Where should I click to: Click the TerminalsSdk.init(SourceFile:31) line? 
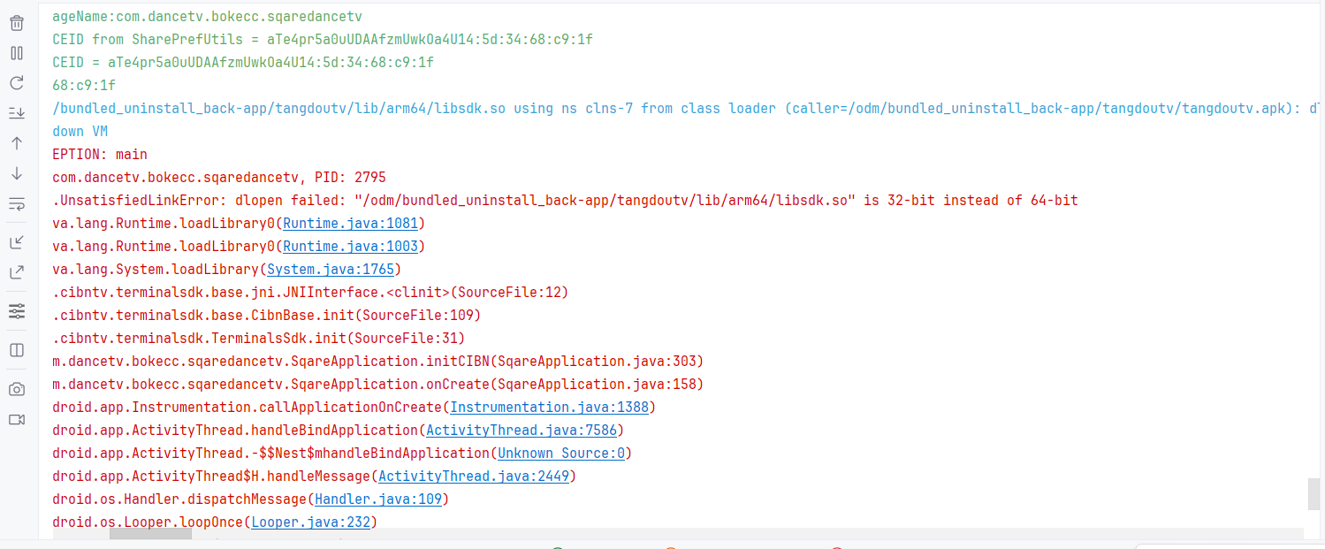(x=259, y=338)
